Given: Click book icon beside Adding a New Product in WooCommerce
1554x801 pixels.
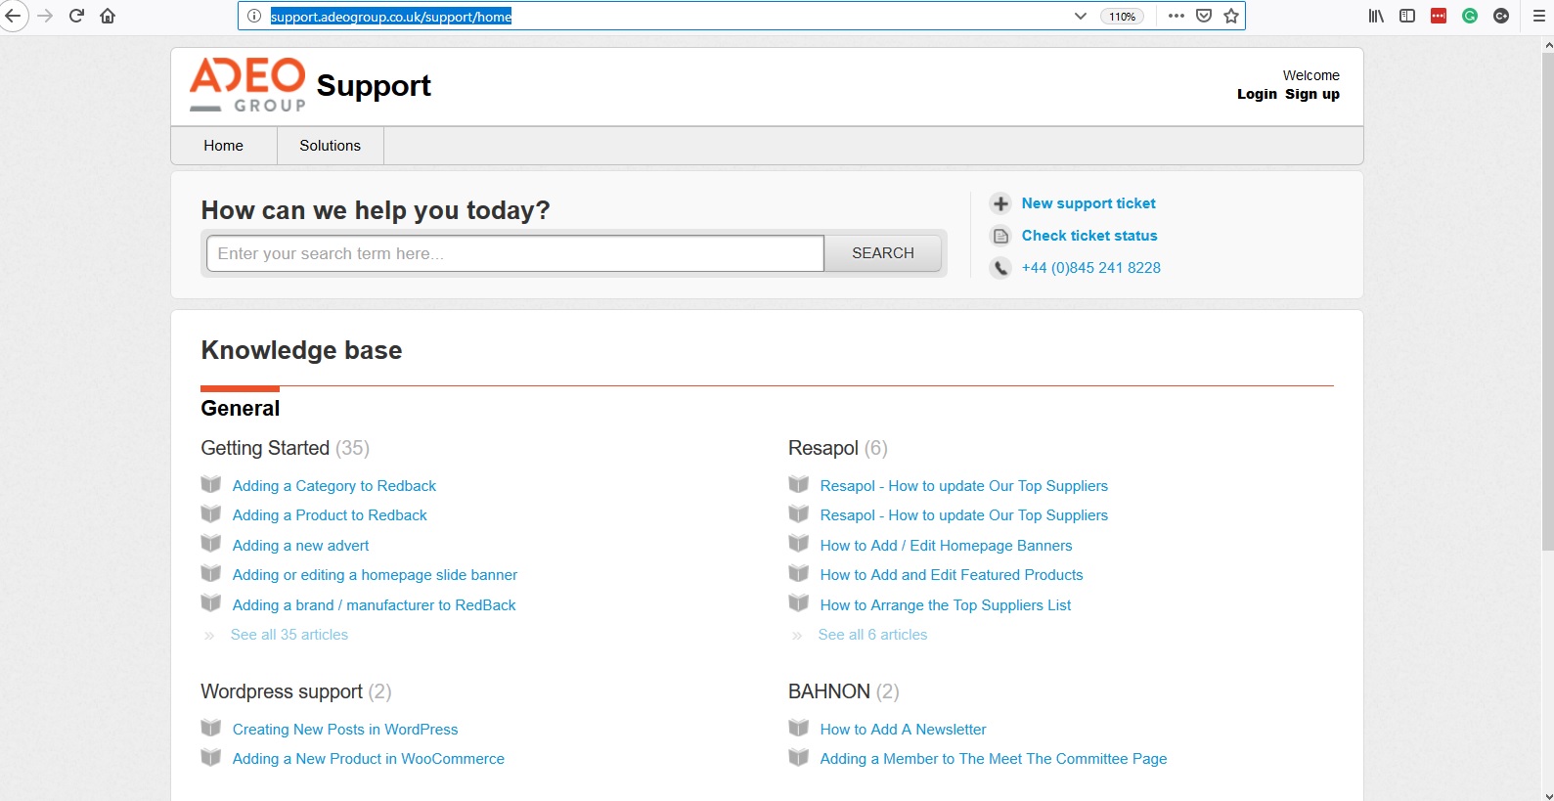Looking at the screenshot, I should click(x=211, y=757).
